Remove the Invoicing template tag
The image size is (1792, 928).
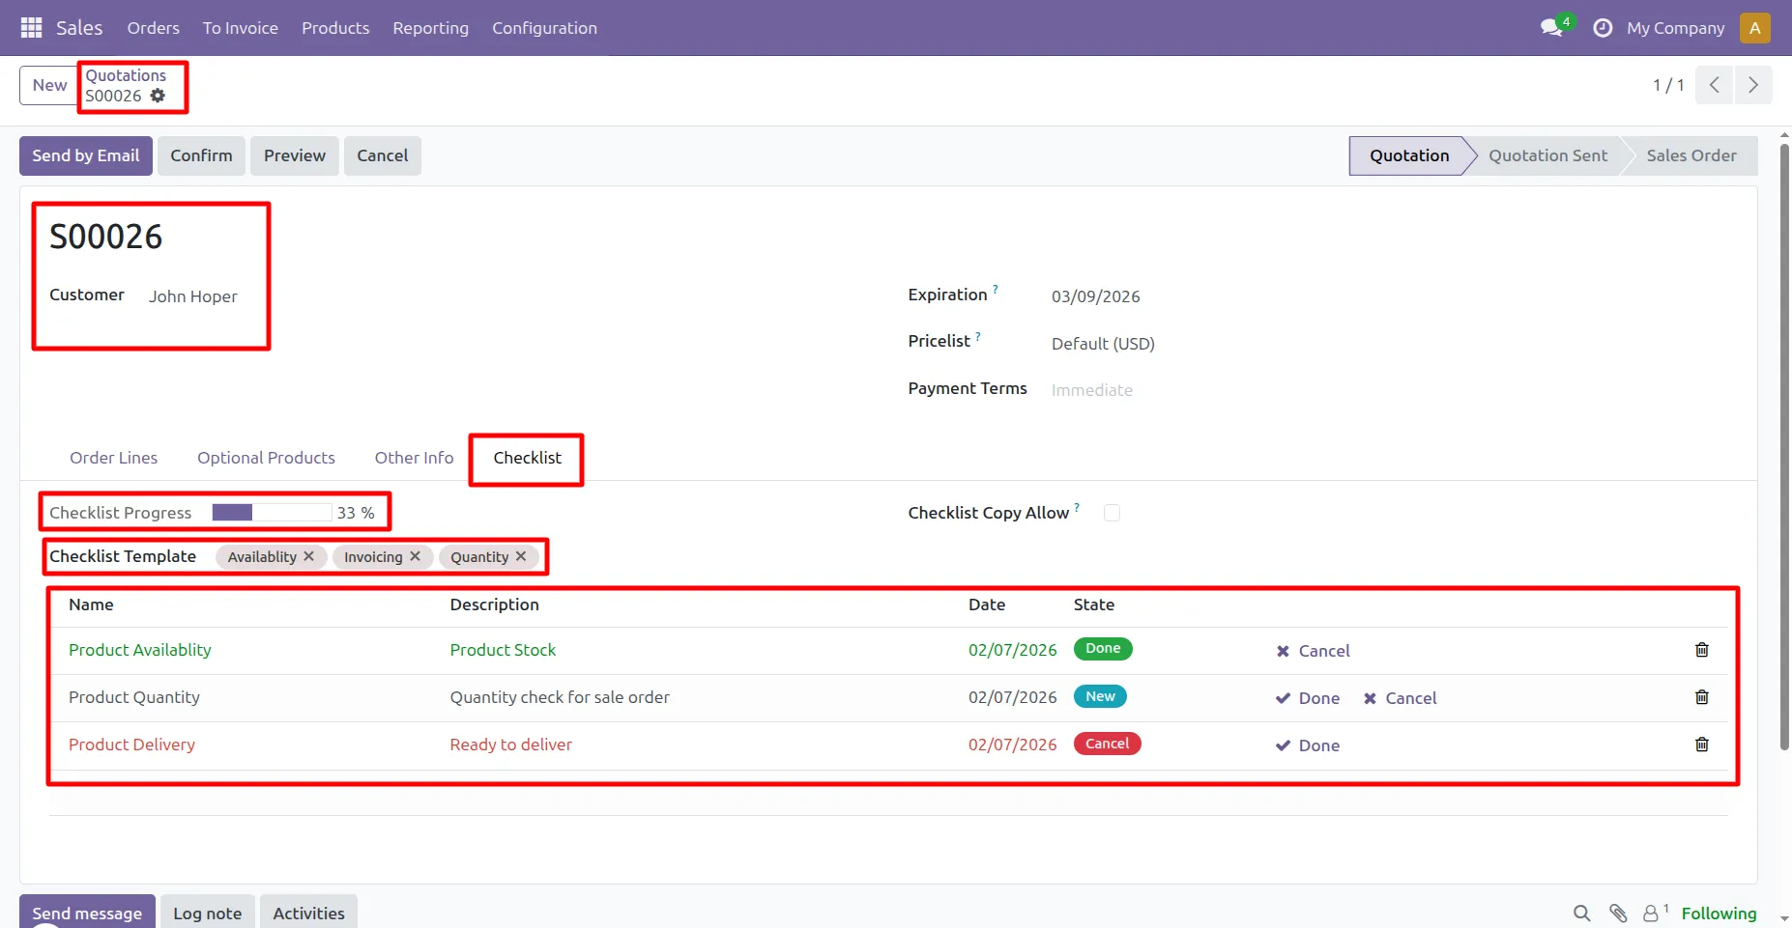pyautogui.click(x=415, y=556)
